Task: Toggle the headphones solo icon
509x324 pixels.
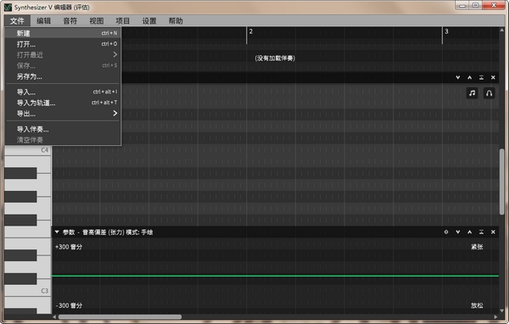Action: pos(489,93)
